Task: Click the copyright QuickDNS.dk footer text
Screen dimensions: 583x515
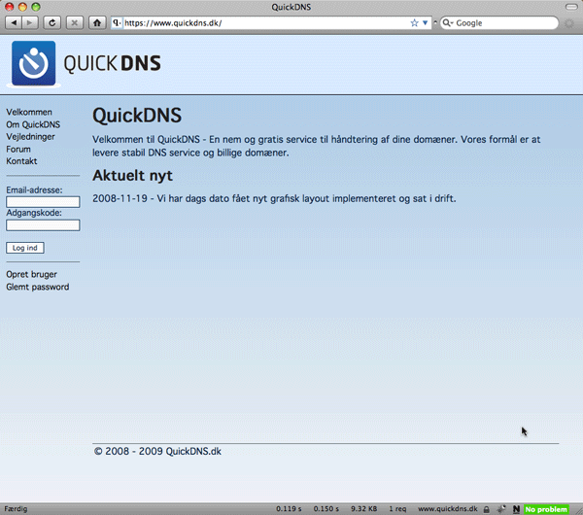Action: 157,452
